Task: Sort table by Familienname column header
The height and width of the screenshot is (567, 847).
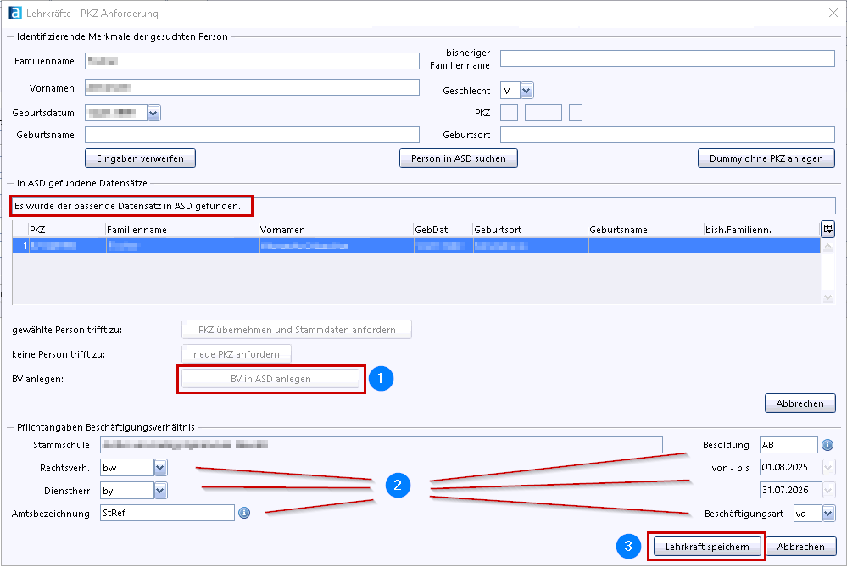Action: [181, 230]
